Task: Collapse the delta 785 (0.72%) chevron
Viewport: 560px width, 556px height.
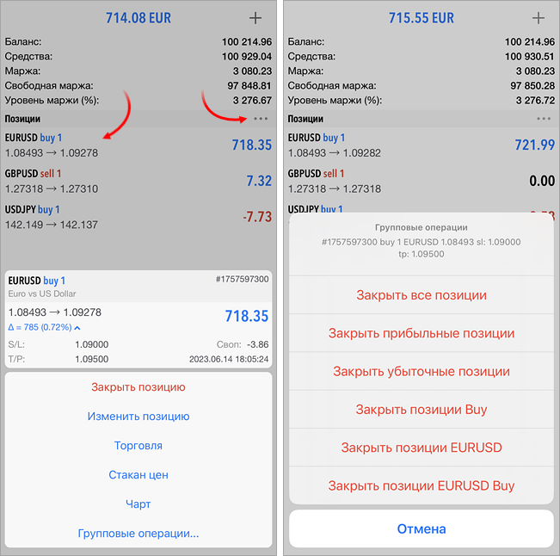Action: (x=77, y=327)
